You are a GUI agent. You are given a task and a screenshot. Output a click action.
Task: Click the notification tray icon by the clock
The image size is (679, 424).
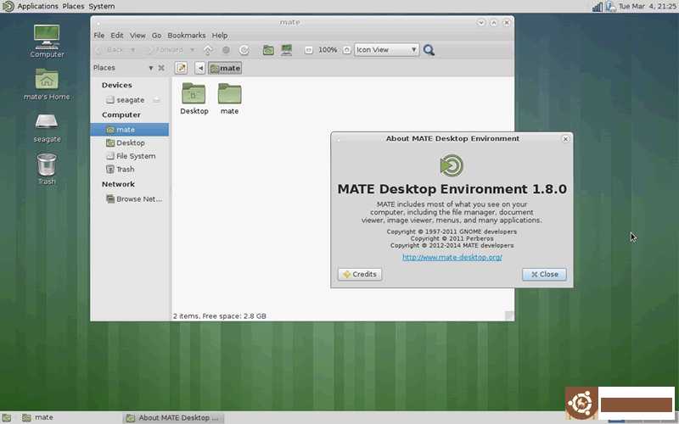tap(610, 6)
